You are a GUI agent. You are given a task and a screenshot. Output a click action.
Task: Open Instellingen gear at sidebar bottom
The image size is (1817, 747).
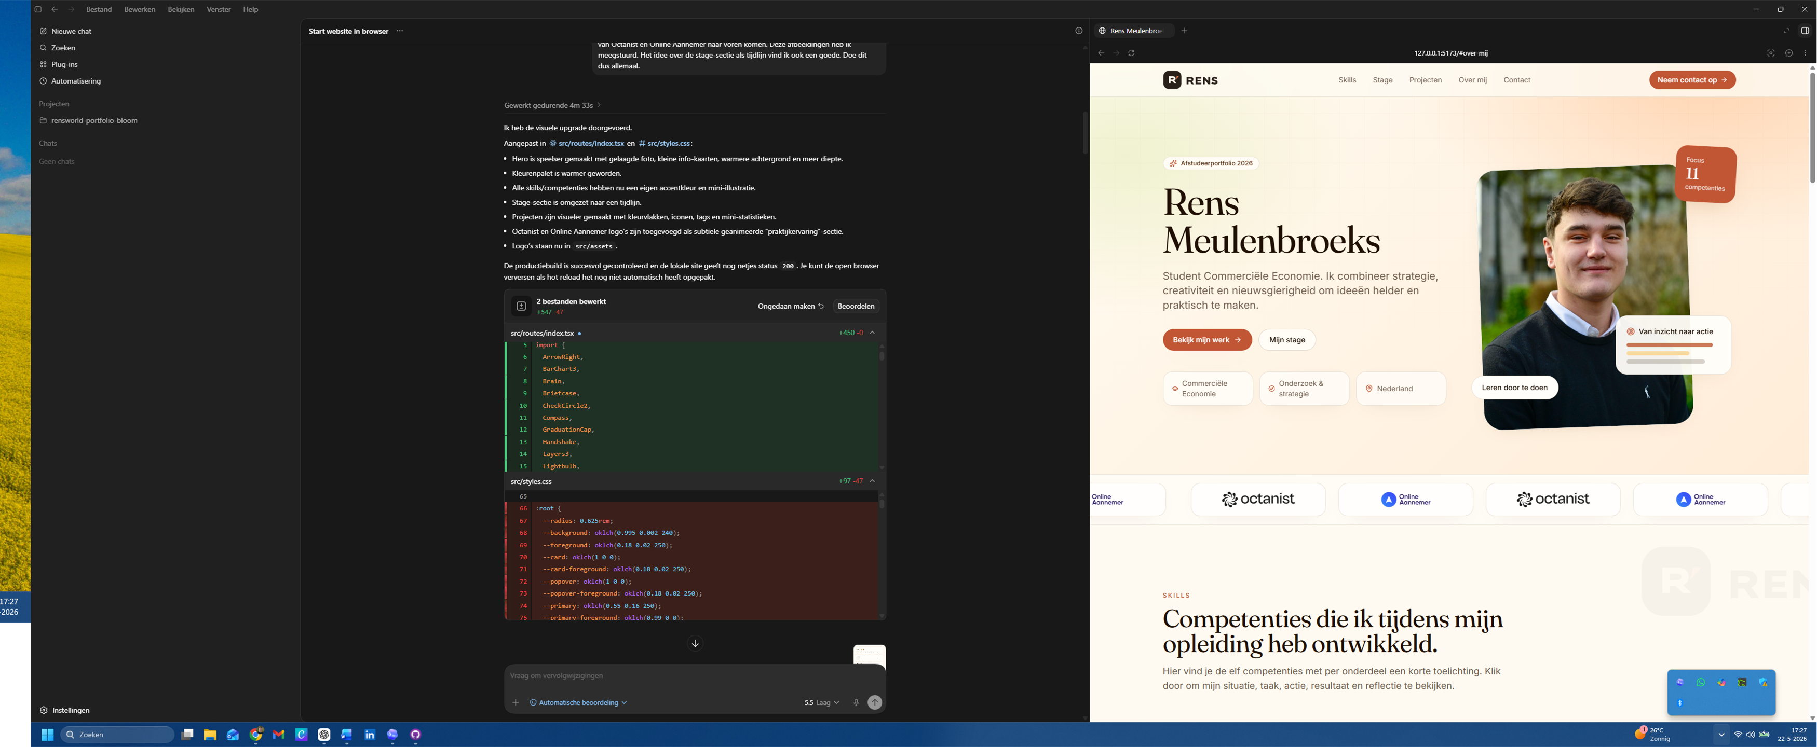tap(64, 710)
